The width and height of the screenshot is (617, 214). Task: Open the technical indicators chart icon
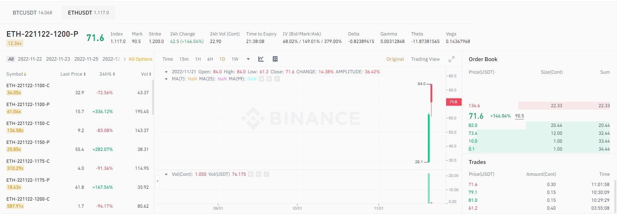pos(261,59)
